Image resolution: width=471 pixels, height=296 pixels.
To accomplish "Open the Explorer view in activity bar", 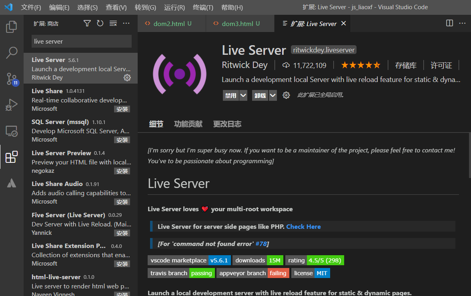I will [12, 27].
